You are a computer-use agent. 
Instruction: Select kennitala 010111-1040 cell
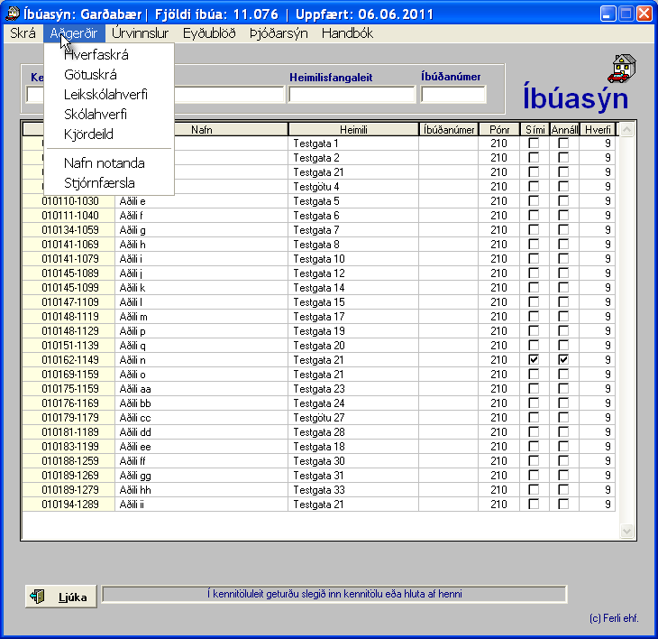[69, 216]
